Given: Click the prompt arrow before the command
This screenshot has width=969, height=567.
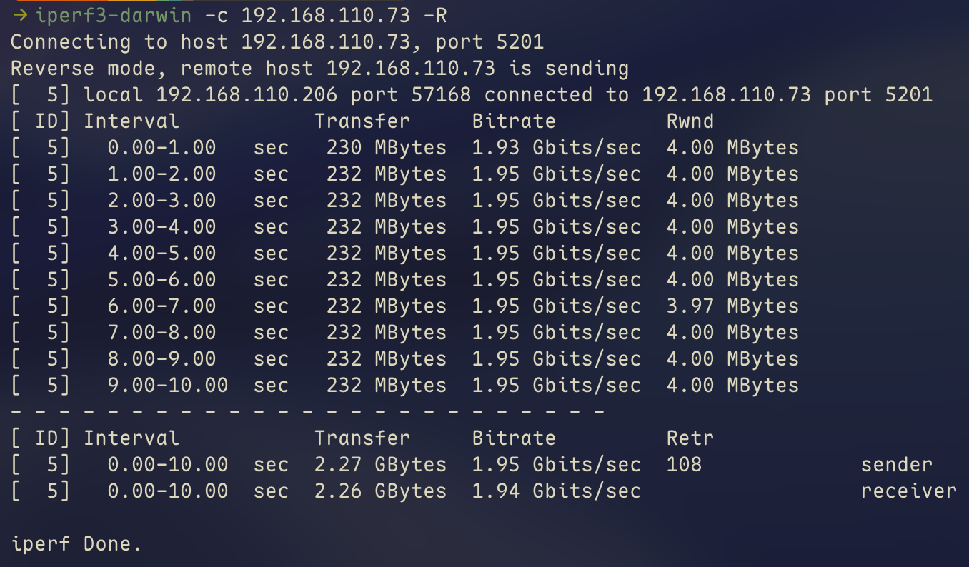Looking at the screenshot, I should click(x=20, y=16).
